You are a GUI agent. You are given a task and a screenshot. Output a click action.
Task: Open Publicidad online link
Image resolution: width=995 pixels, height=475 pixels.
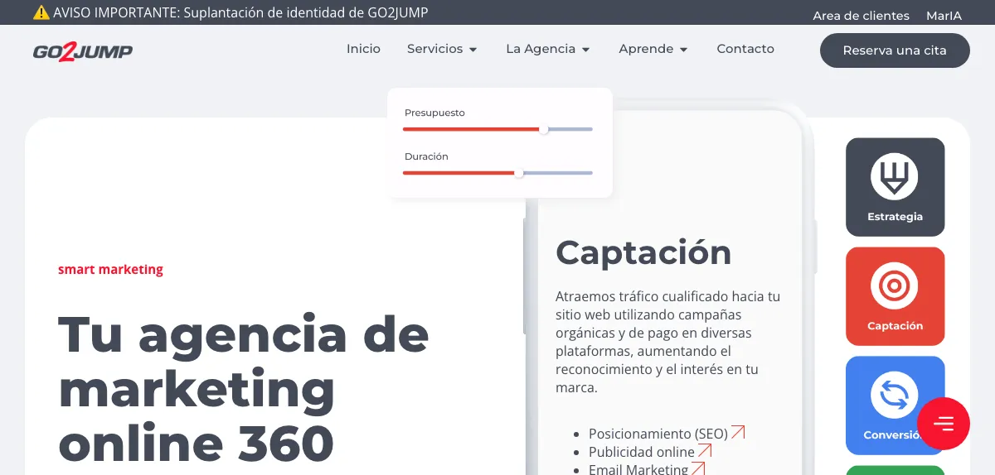click(642, 452)
